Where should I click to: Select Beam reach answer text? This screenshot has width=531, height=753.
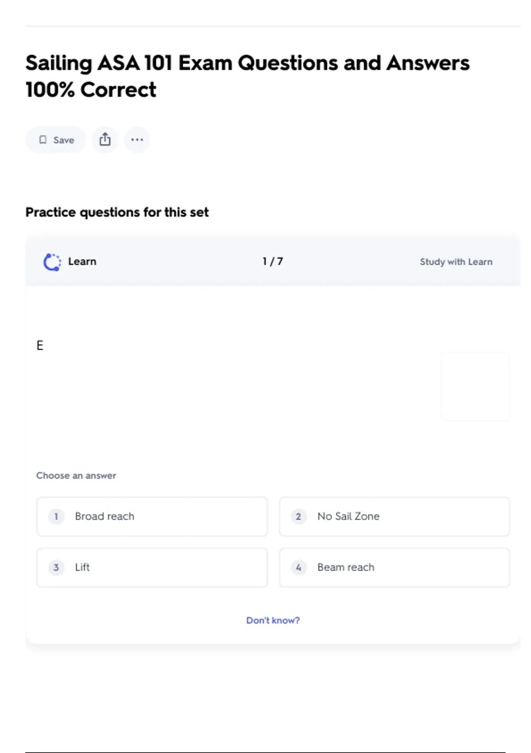[x=346, y=567]
